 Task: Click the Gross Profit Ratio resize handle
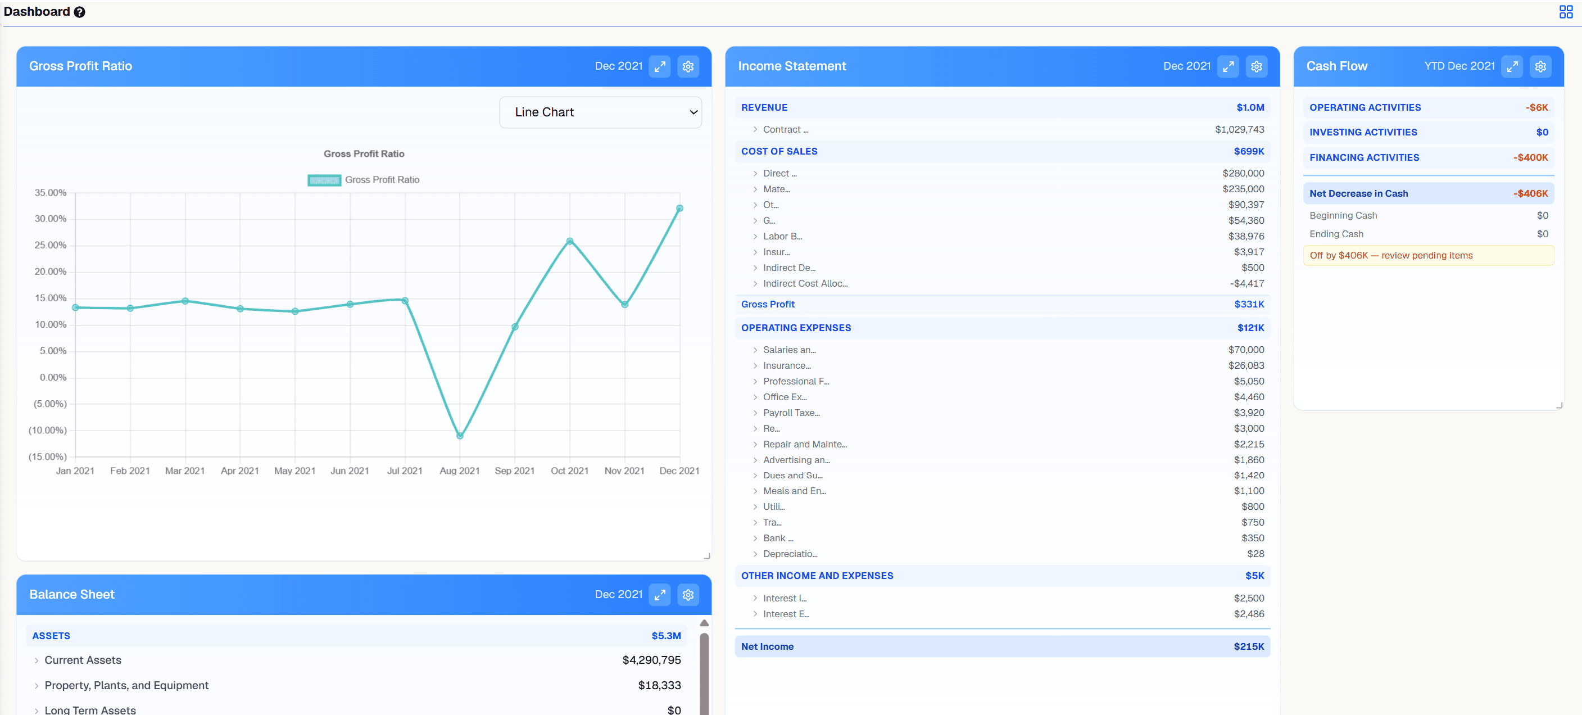click(x=706, y=556)
